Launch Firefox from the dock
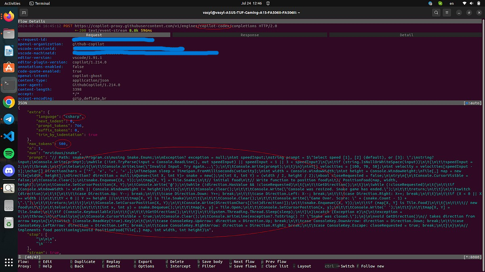Screen dimensions: 485x272 [9, 16]
